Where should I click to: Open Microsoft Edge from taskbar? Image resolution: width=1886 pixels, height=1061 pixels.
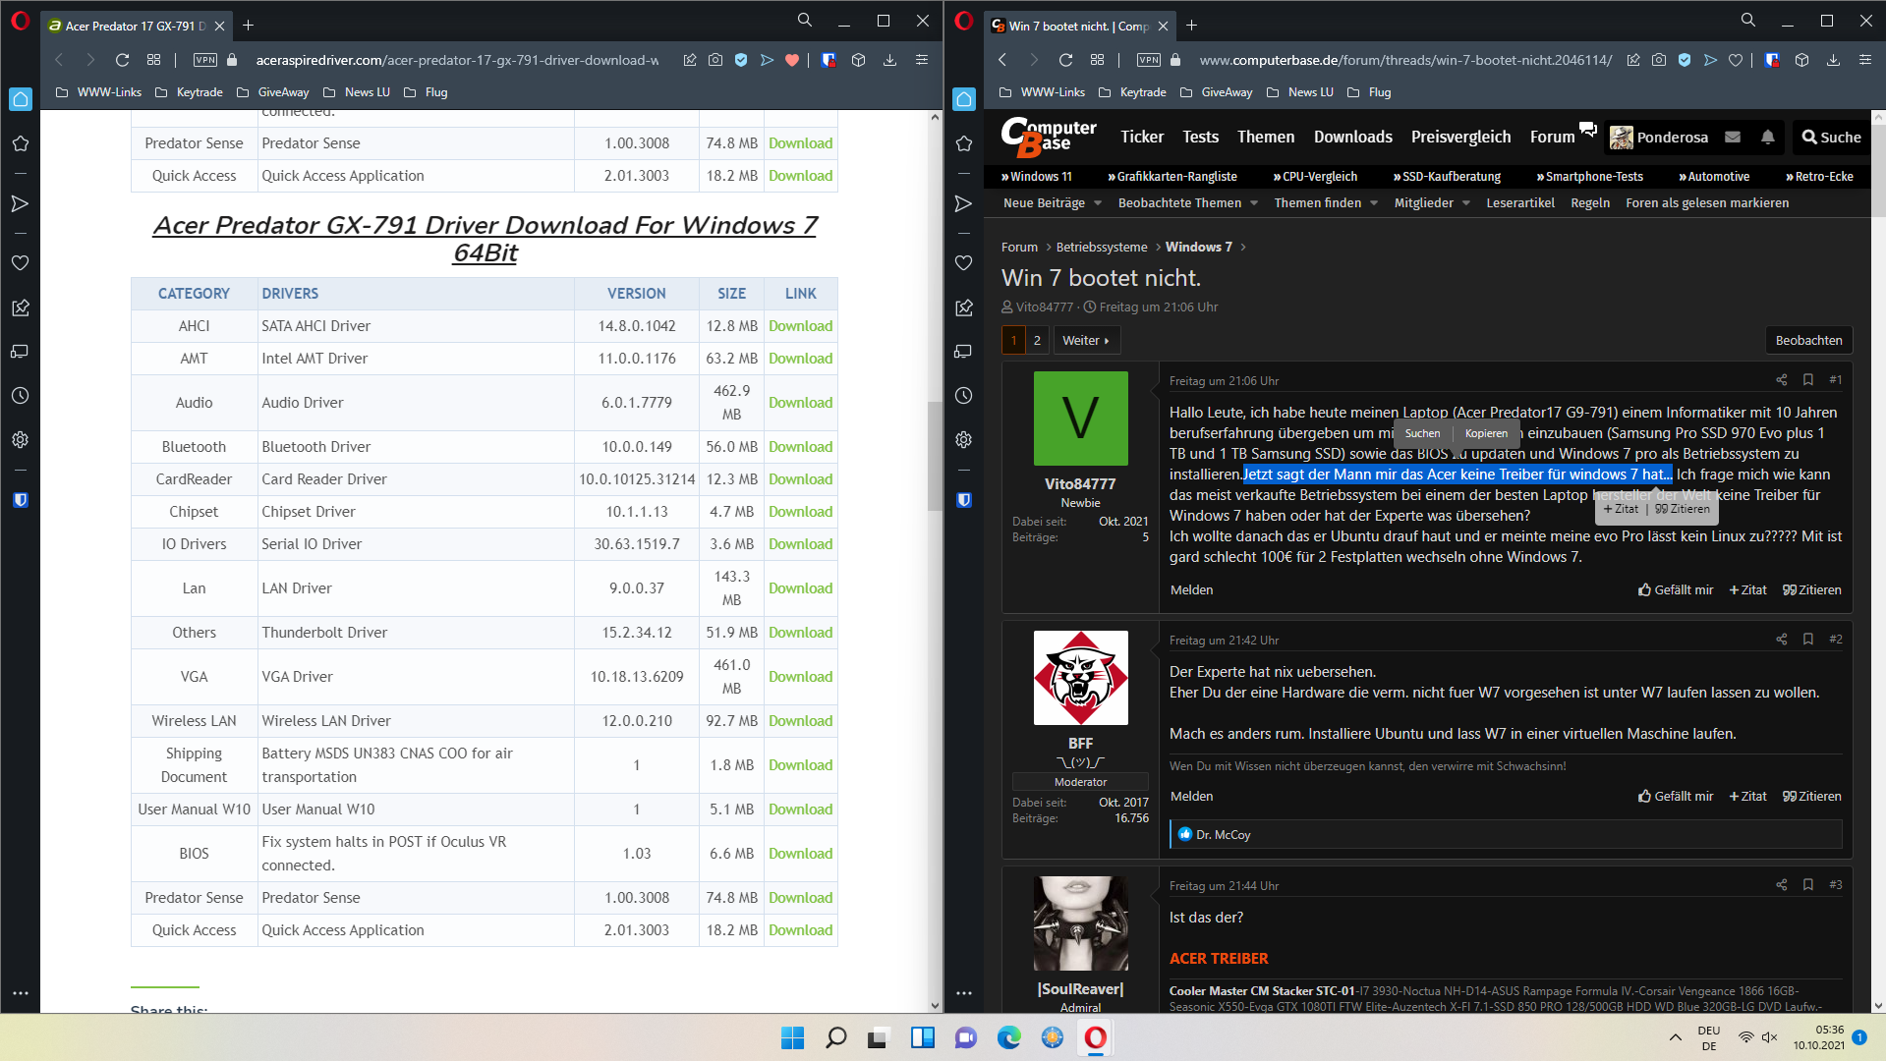point(1009,1037)
